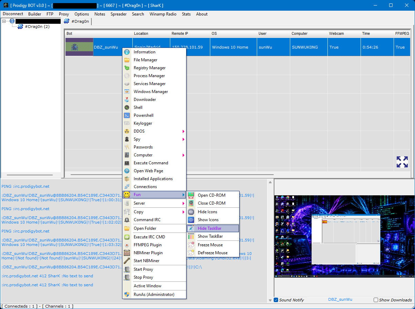Click the Stop Proxy menu entry
Viewport: 415px width, 309px height.
[x=154, y=277]
